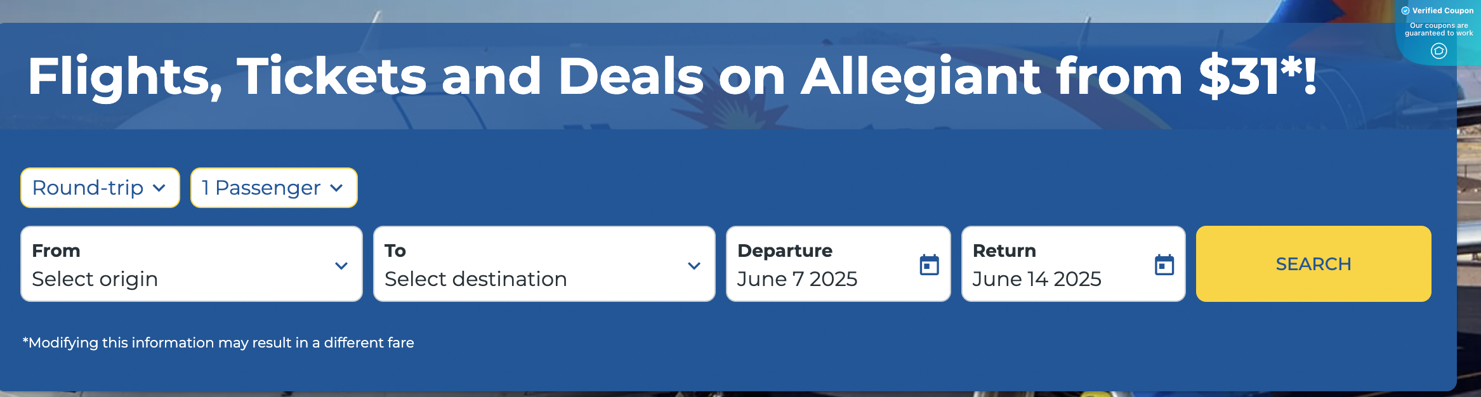The height and width of the screenshot is (397, 1481).
Task: Expand the From field chevron arrow
Action: [341, 267]
